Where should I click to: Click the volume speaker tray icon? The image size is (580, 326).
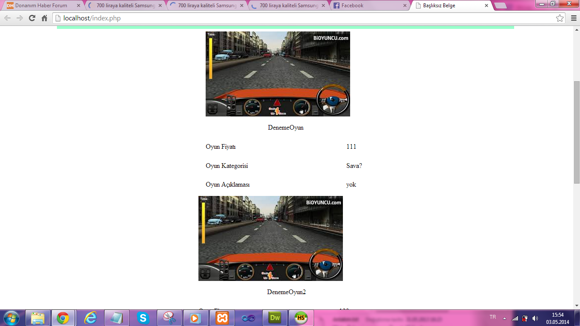pos(535,318)
